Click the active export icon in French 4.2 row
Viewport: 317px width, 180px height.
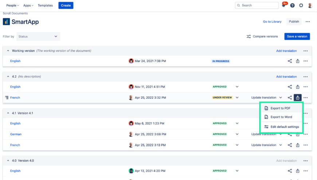coord(298,98)
